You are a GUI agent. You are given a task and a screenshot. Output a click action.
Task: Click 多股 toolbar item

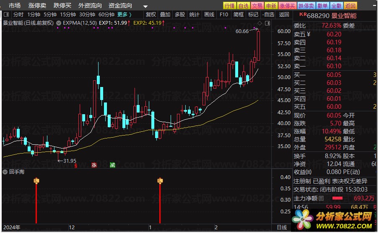[x=179, y=15]
